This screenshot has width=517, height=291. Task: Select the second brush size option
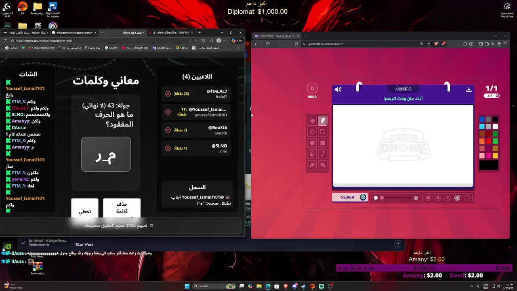[438, 198]
